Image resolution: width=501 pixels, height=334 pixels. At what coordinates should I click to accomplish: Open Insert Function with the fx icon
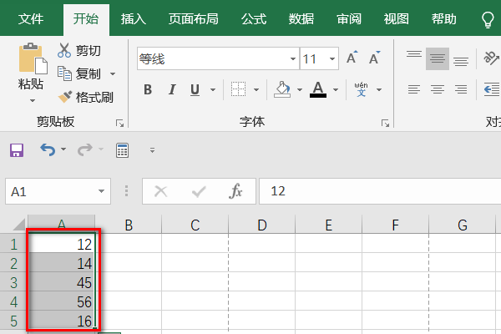click(x=235, y=191)
